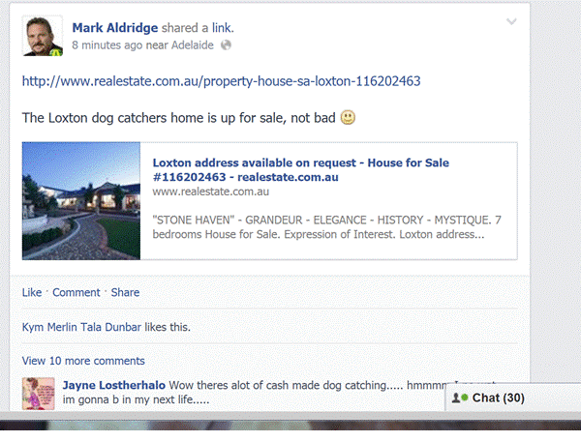Click the www.realestate.com.au domain text

(211, 192)
